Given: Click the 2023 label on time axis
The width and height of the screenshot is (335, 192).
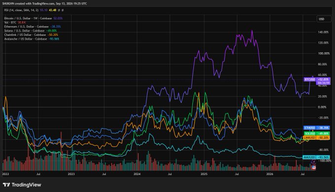Looking at the screenshot, I should (x=71, y=174).
